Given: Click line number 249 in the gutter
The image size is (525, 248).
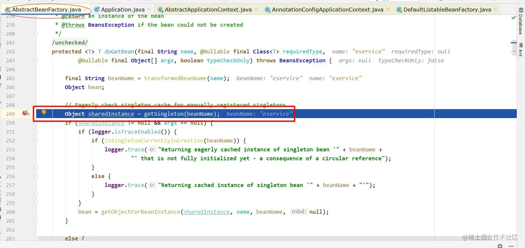Looking at the screenshot, I should (10, 114).
